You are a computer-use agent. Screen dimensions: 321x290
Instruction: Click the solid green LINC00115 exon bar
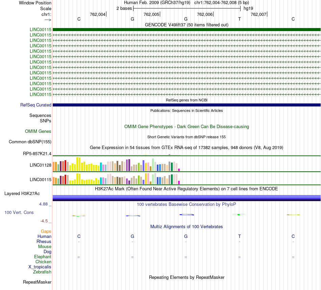[187, 29]
